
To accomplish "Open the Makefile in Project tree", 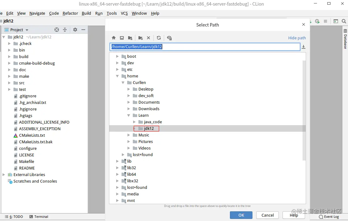I will pos(26,161).
